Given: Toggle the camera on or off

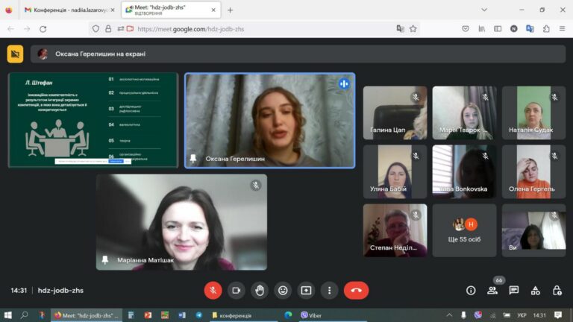Looking at the screenshot, I should click(x=236, y=291).
